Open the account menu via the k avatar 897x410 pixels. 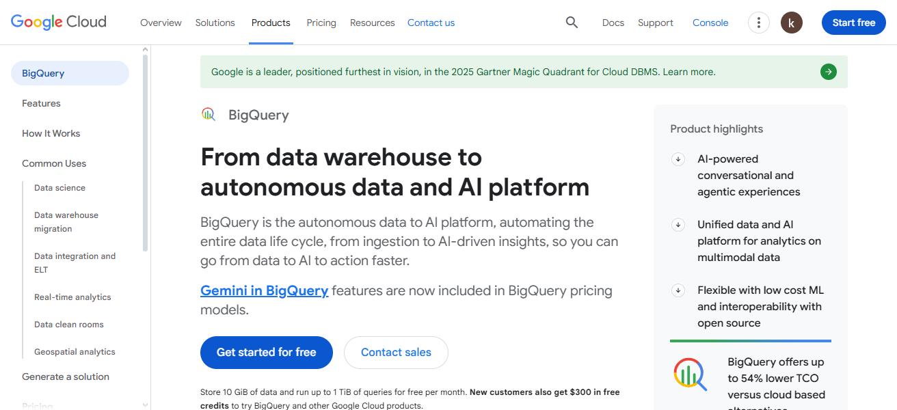point(791,22)
